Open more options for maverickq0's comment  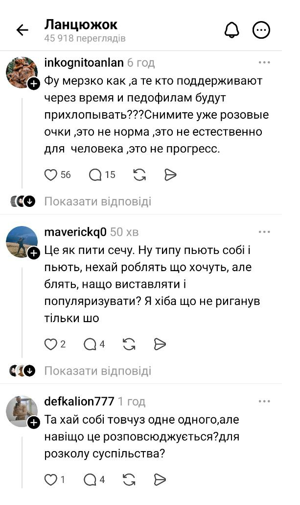tap(264, 232)
